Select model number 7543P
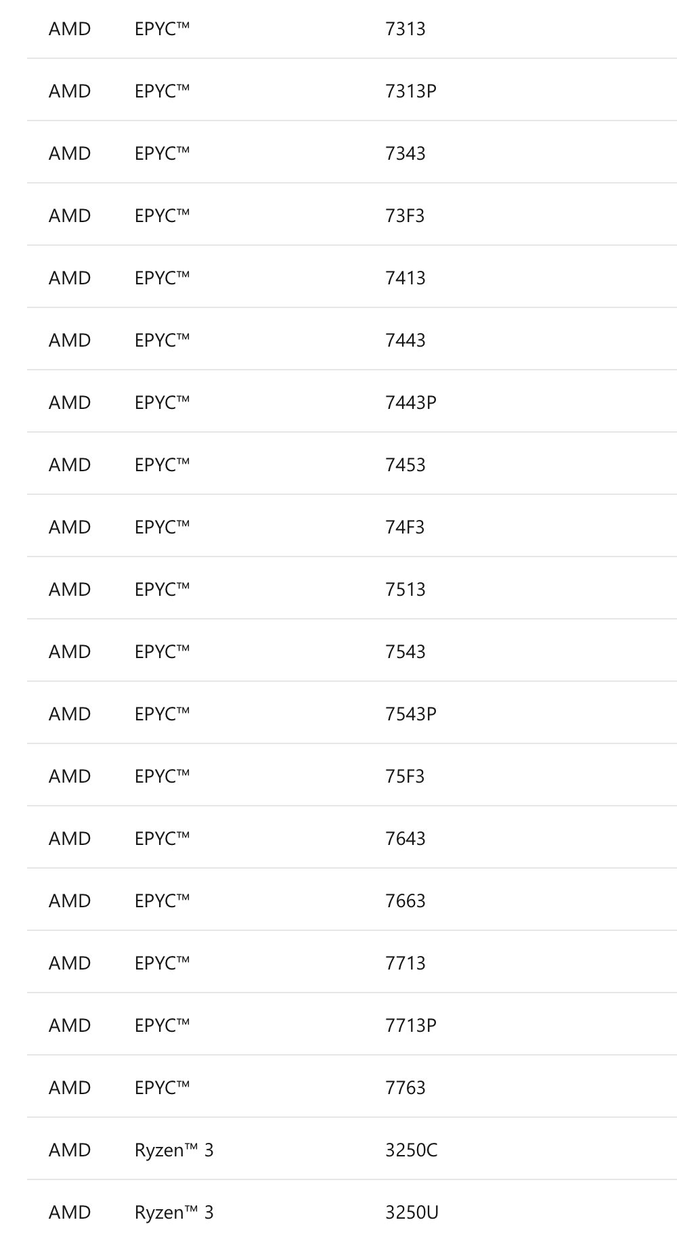 [410, 714]
